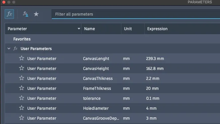
Task: Click the mm unit of CanvasLenght row
Action: pyautogui.click(x=126, y=58)
